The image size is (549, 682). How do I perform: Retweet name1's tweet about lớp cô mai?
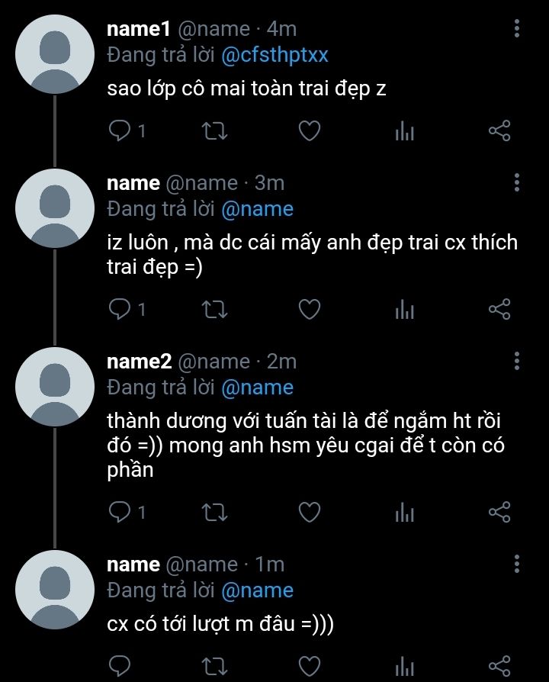(x=217, y=131)
